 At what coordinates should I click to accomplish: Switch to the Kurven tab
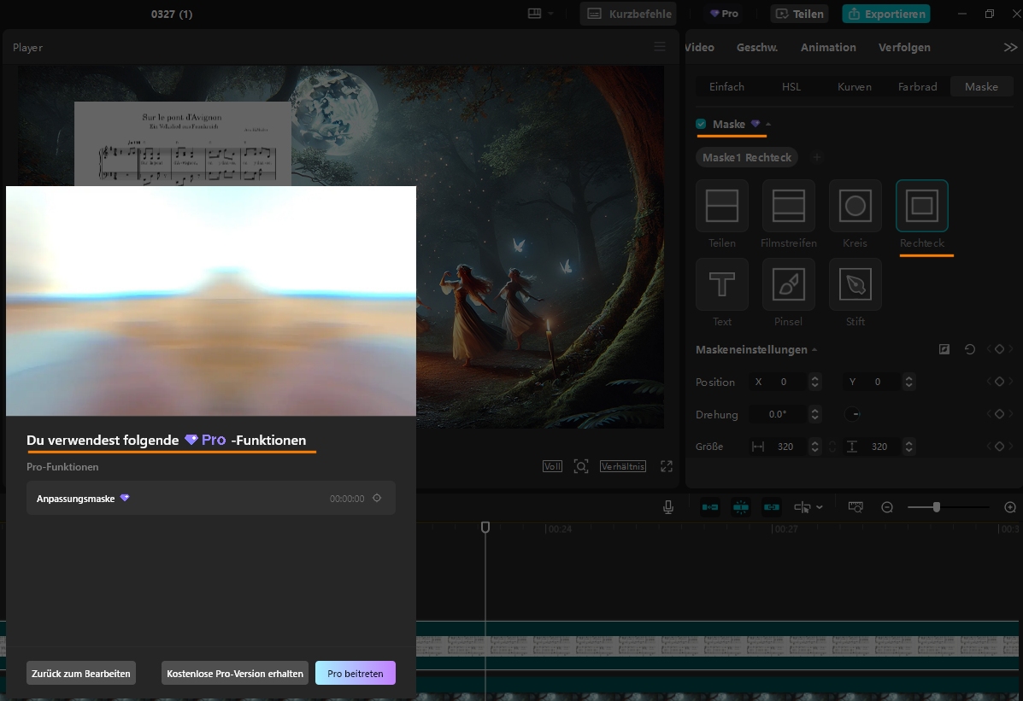coord(854,87)
